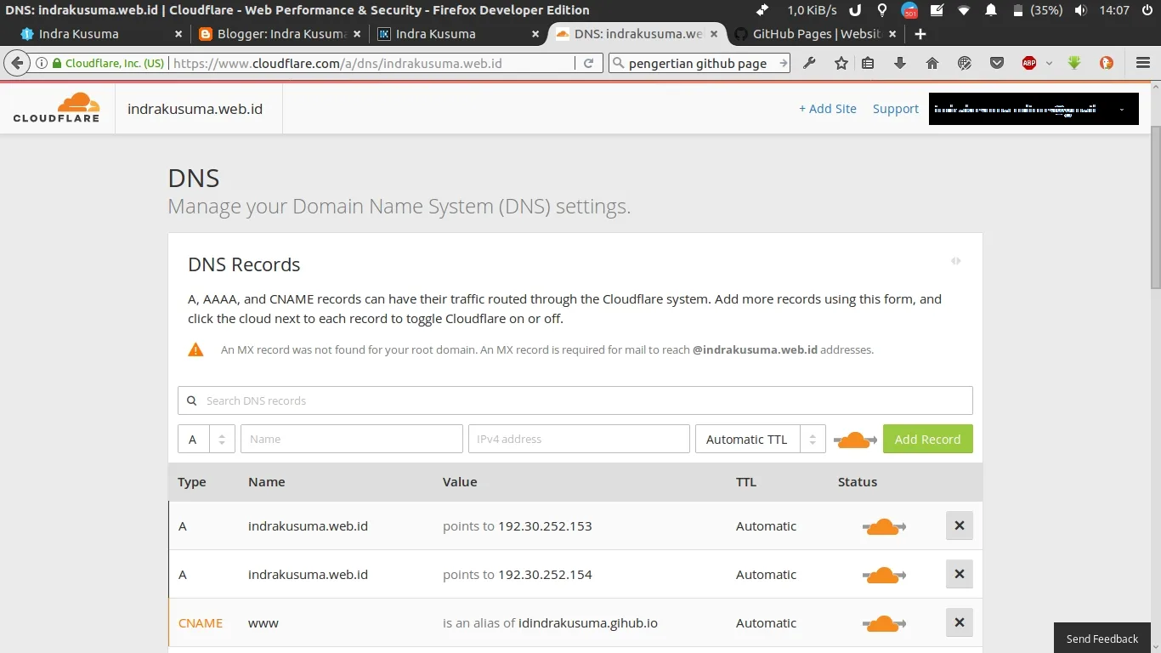Screen dimensions: 1161x653
Task: Save page to Pocket icon
Action: [x=997, y=63]
